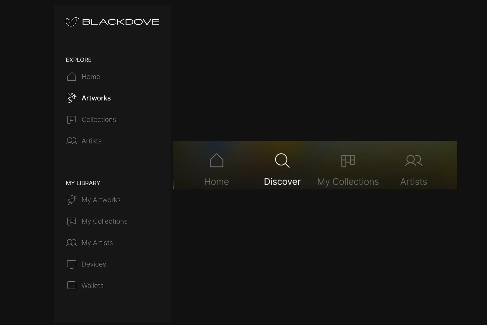Image resolution: width=487 pixels, height=325 pixels.
Task: Click the My Artists people icon
Action: 72,243
